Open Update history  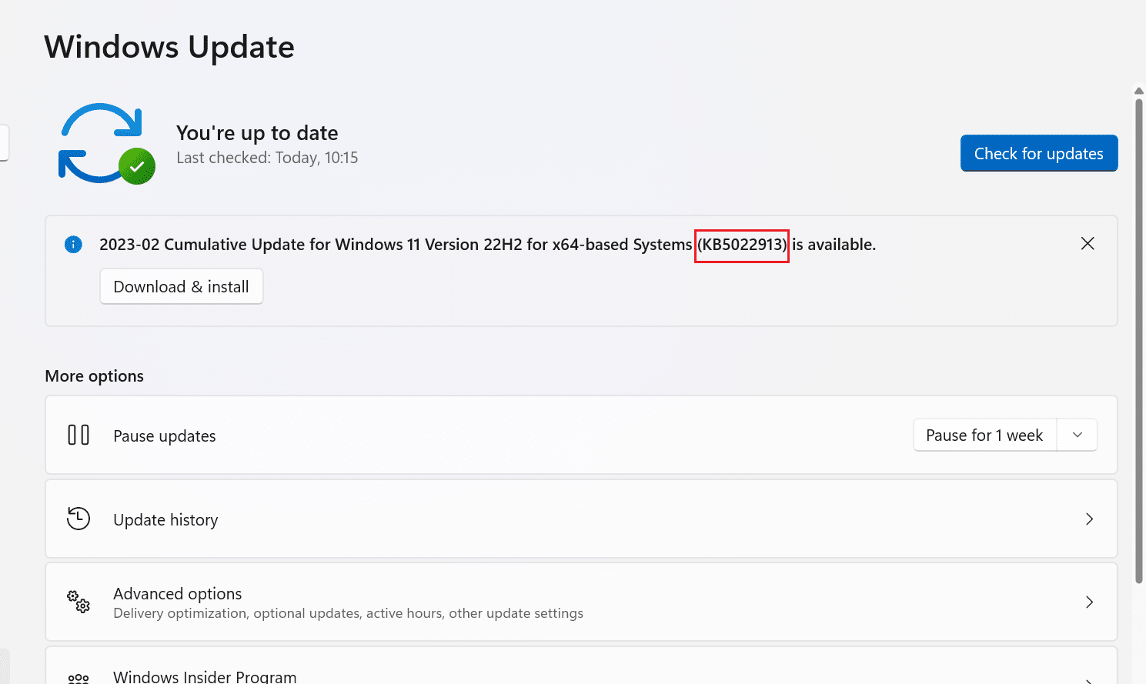[x=581, y=519]
